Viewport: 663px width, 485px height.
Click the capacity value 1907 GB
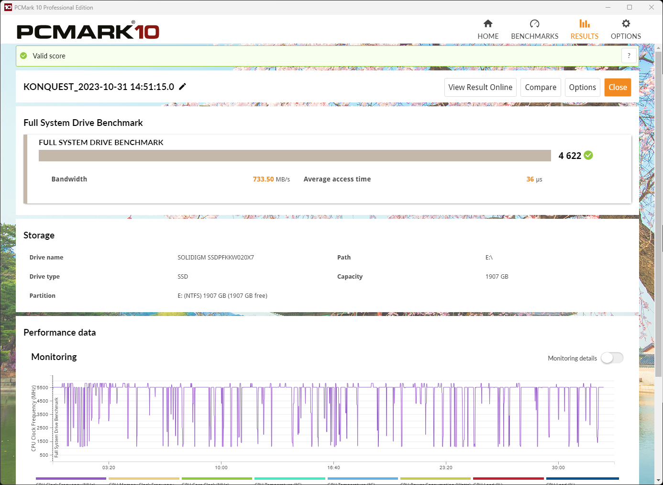pyautogui.click(x=497, y=276)
